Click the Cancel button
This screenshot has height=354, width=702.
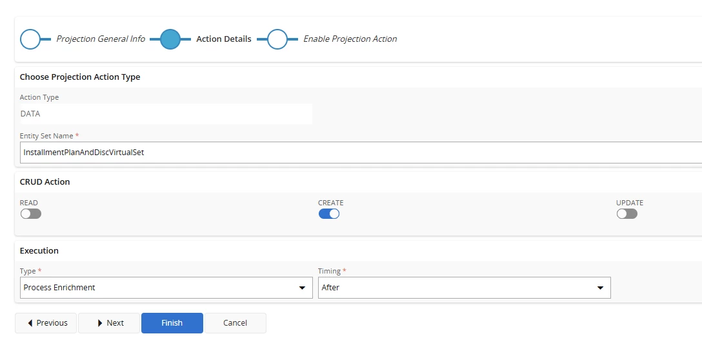(x=236, y=322)
